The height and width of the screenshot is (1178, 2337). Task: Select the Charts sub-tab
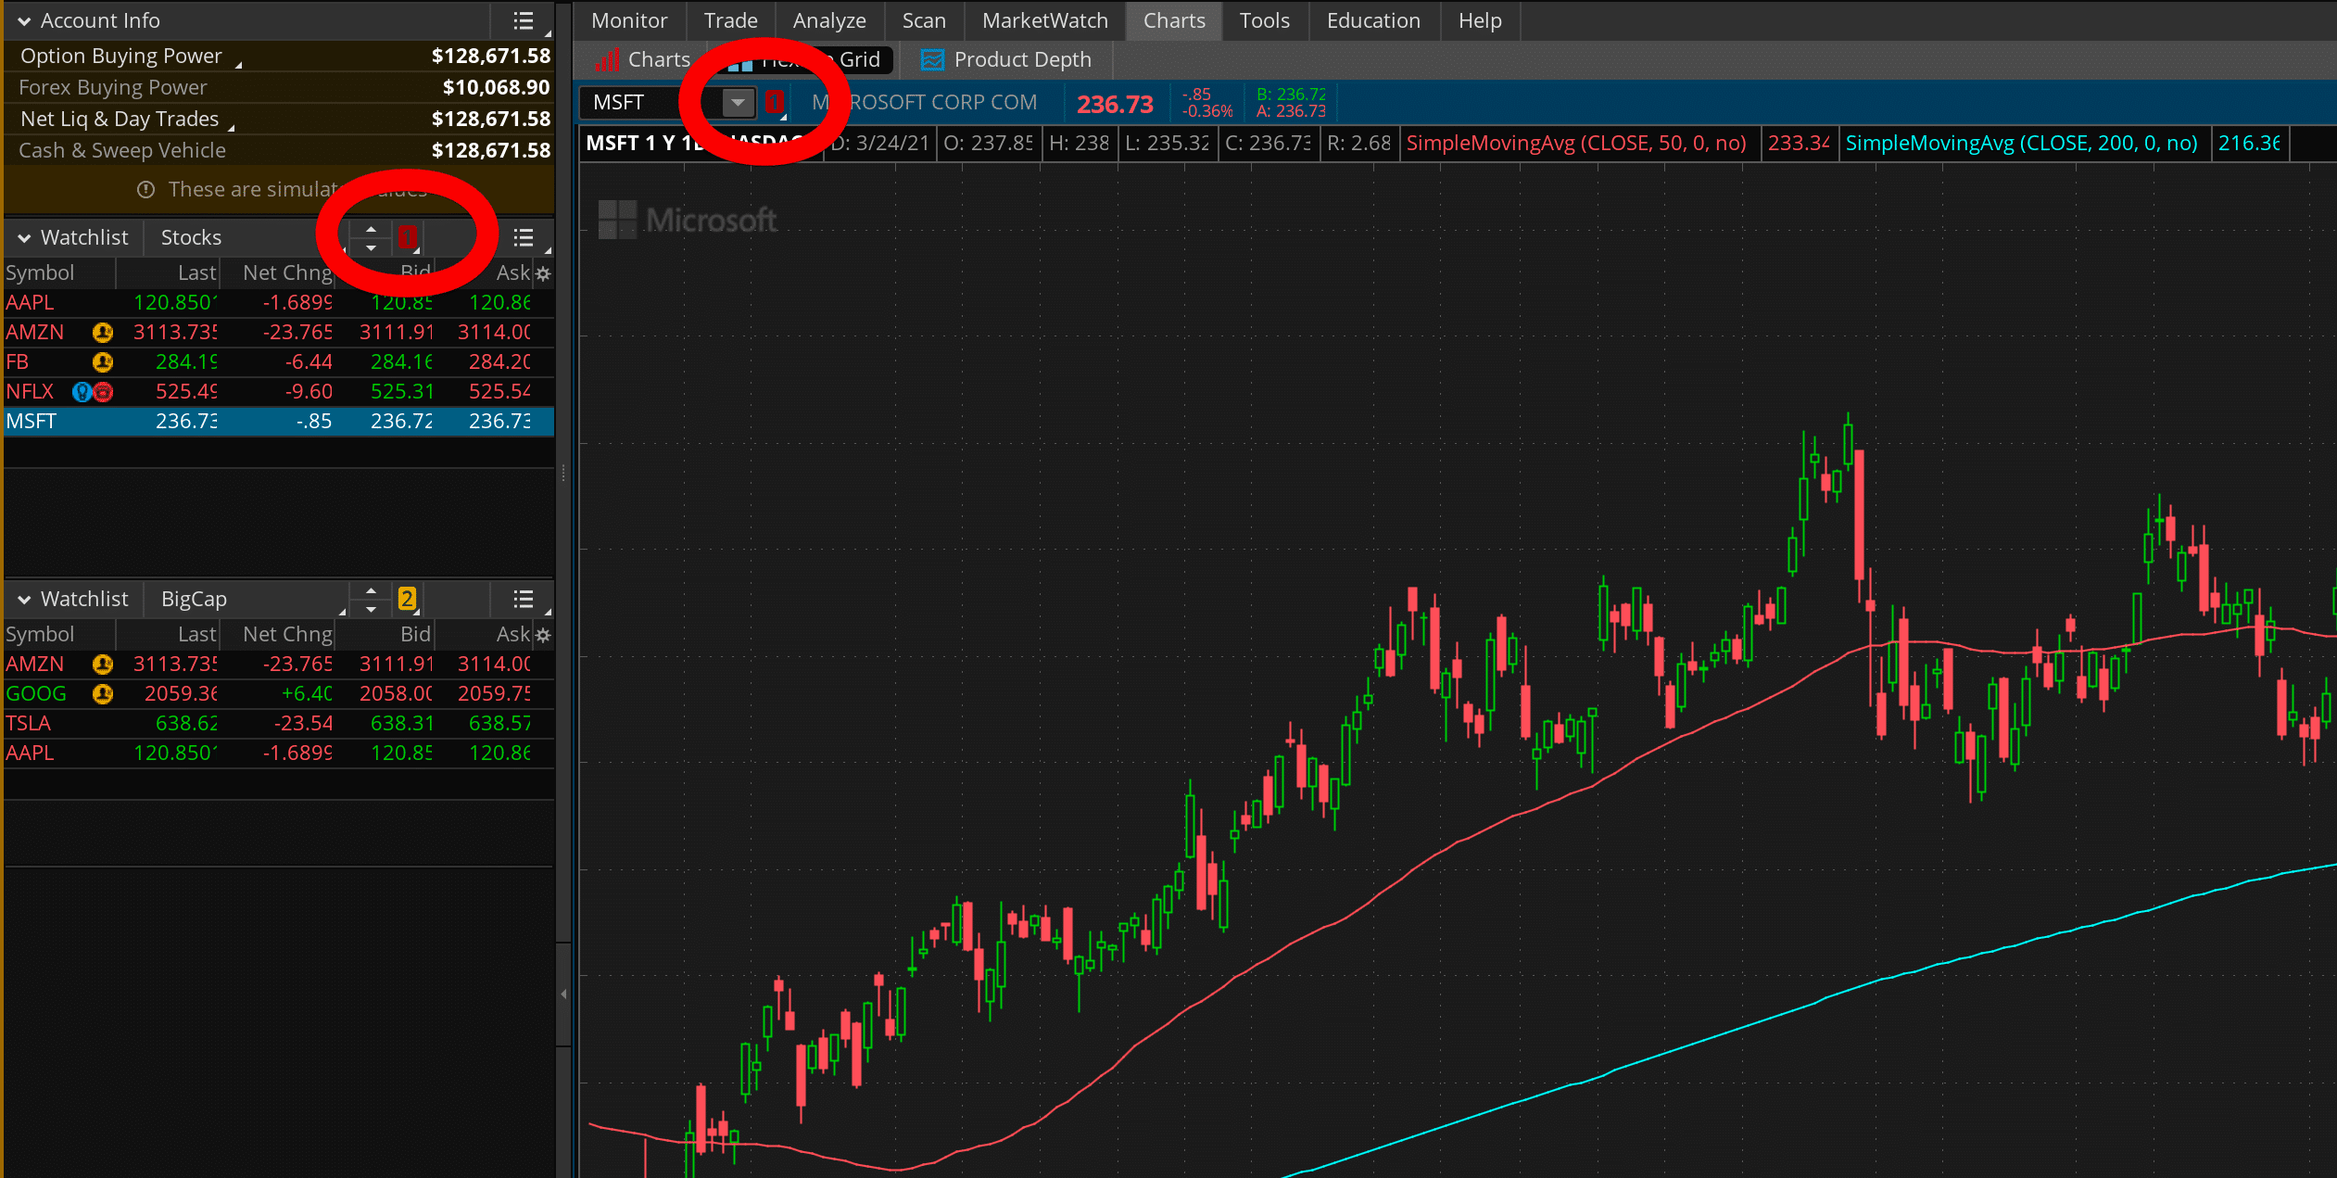(x=643, y=60)
